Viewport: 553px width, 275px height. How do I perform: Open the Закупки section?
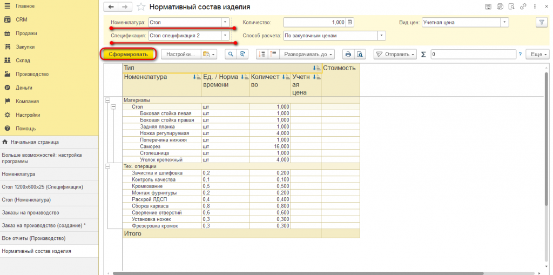25,47
